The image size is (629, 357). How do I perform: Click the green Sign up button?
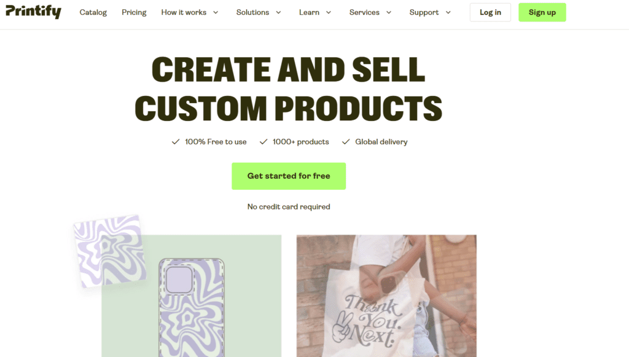click(x=542, y=12)
